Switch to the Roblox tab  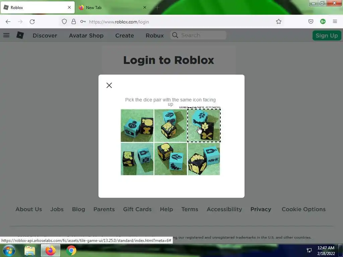pyautogui.click(x=38, y=7)
